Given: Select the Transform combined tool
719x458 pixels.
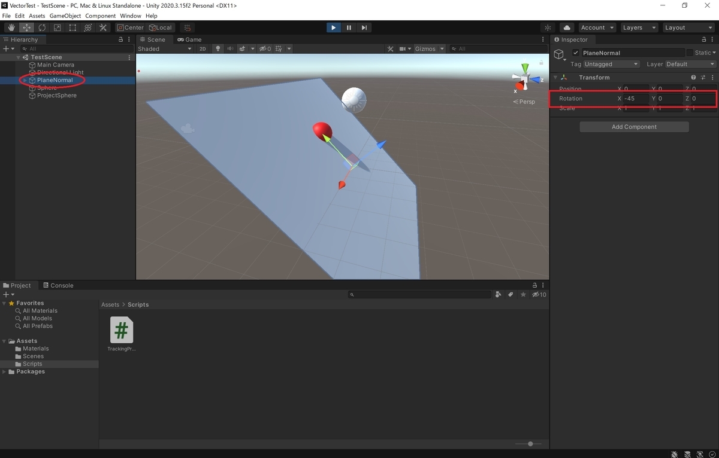Looking at the screenshot, I should pos(88,28).
